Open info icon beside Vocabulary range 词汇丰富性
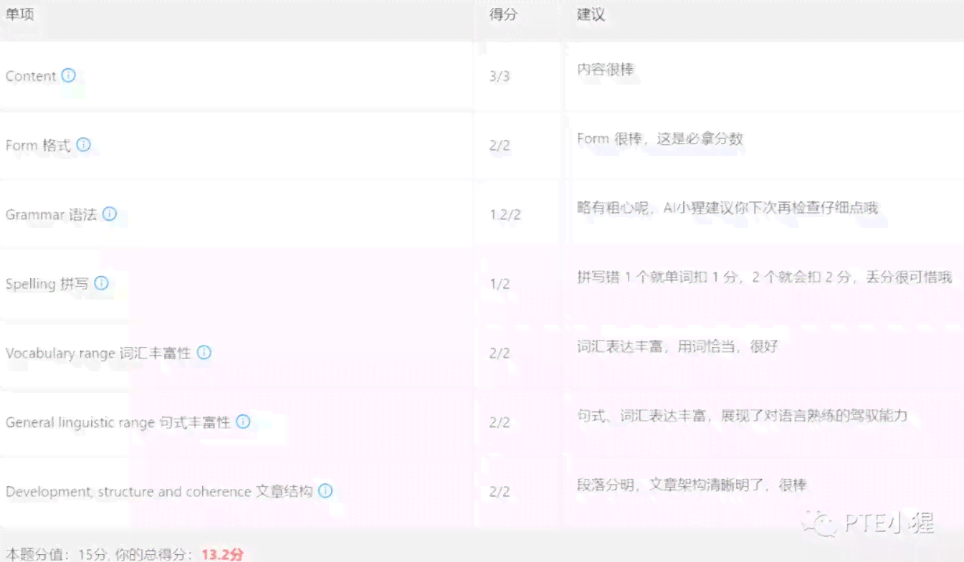Image resolution: width=964 pixels, height=562 pixels. point(204,353)
